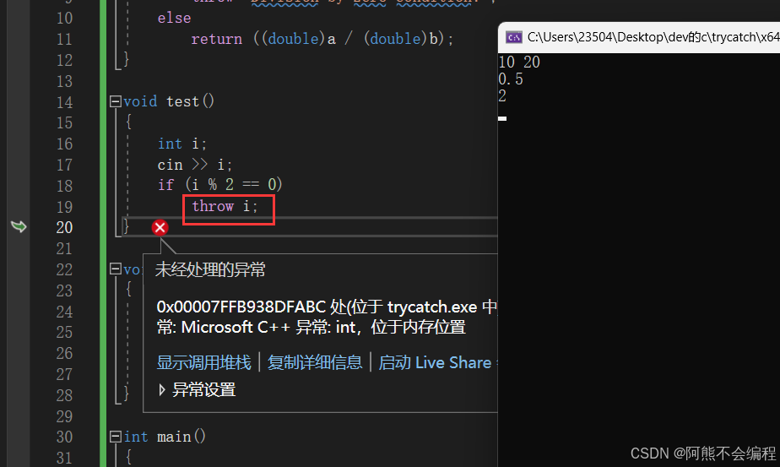Viewport: 780px width, 467px height.
Task: Click the 'else' keyword on line 10
Action: [x=174, y=18]
